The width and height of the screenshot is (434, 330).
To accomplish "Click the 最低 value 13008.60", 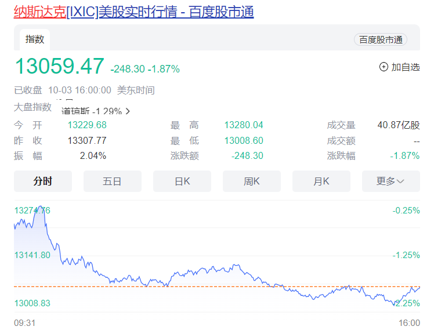I will 244,140.
